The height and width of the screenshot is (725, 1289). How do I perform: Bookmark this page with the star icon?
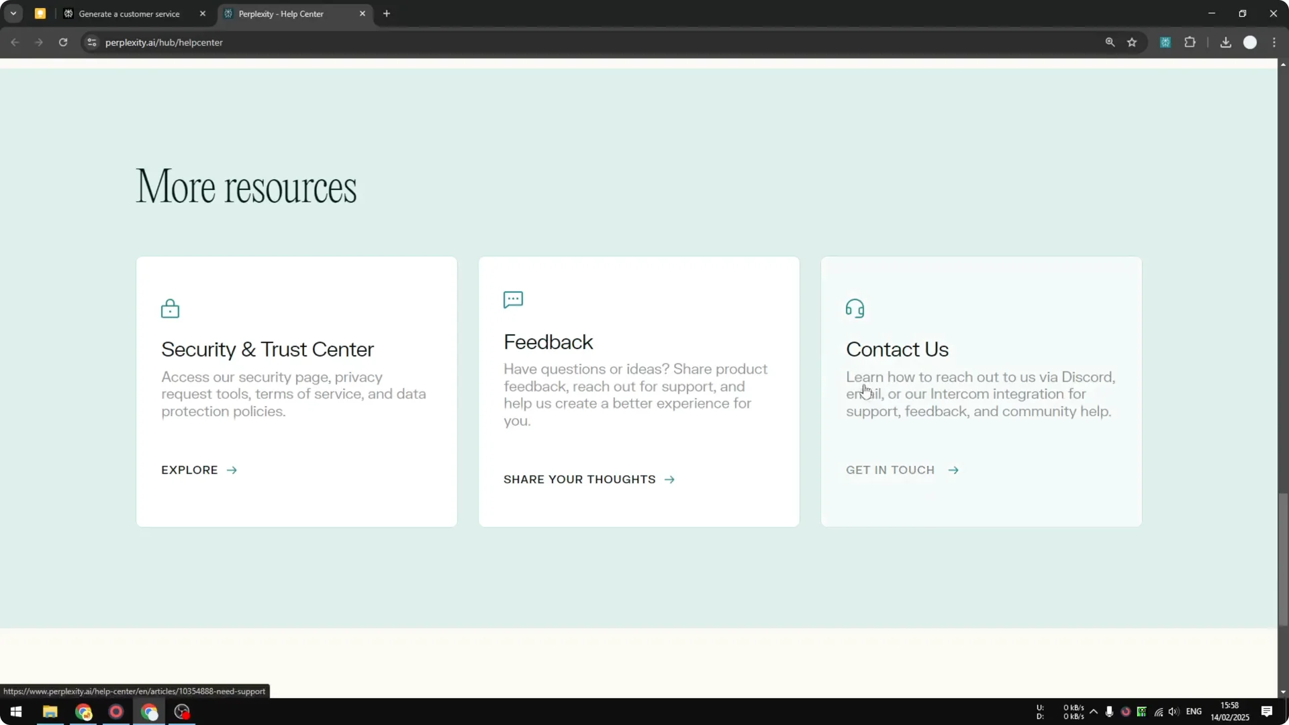click(1133, 42)
